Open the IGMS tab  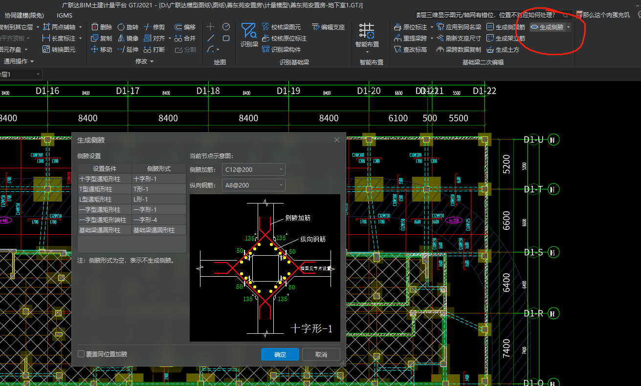[x=65, y=16]
